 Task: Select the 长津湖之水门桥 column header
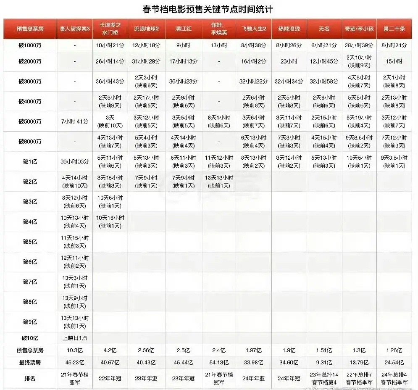pos(110,29)
